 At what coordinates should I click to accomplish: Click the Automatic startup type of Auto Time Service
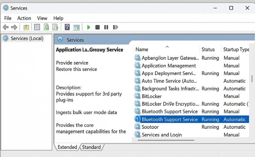click(235, 81)
